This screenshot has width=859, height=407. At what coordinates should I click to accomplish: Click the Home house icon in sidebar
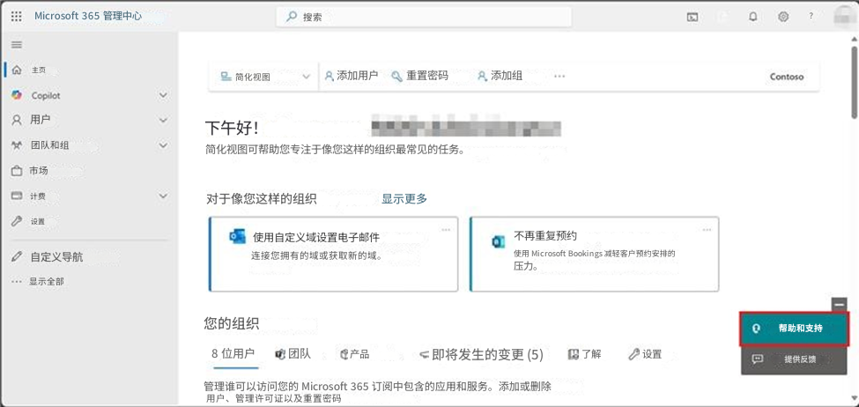tap(17, 70)
